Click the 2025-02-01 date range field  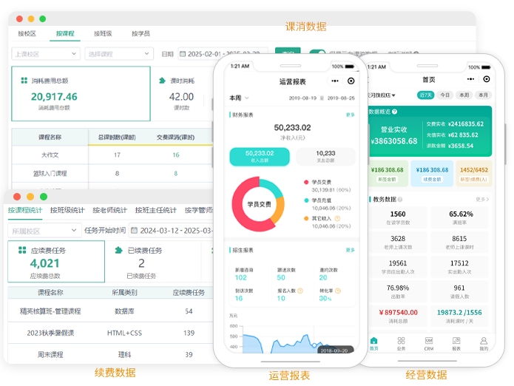pyautogui.click(x=223, y=54)
